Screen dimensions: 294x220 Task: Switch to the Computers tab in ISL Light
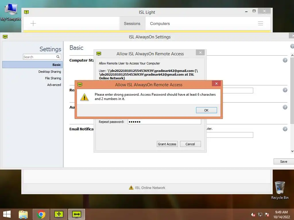coord(160,23)
